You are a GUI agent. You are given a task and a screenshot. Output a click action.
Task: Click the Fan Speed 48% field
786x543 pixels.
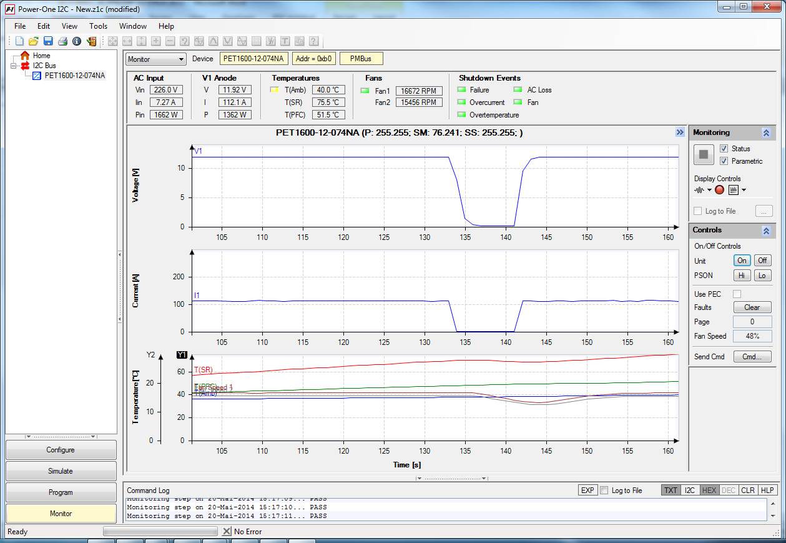click(752, 336)
